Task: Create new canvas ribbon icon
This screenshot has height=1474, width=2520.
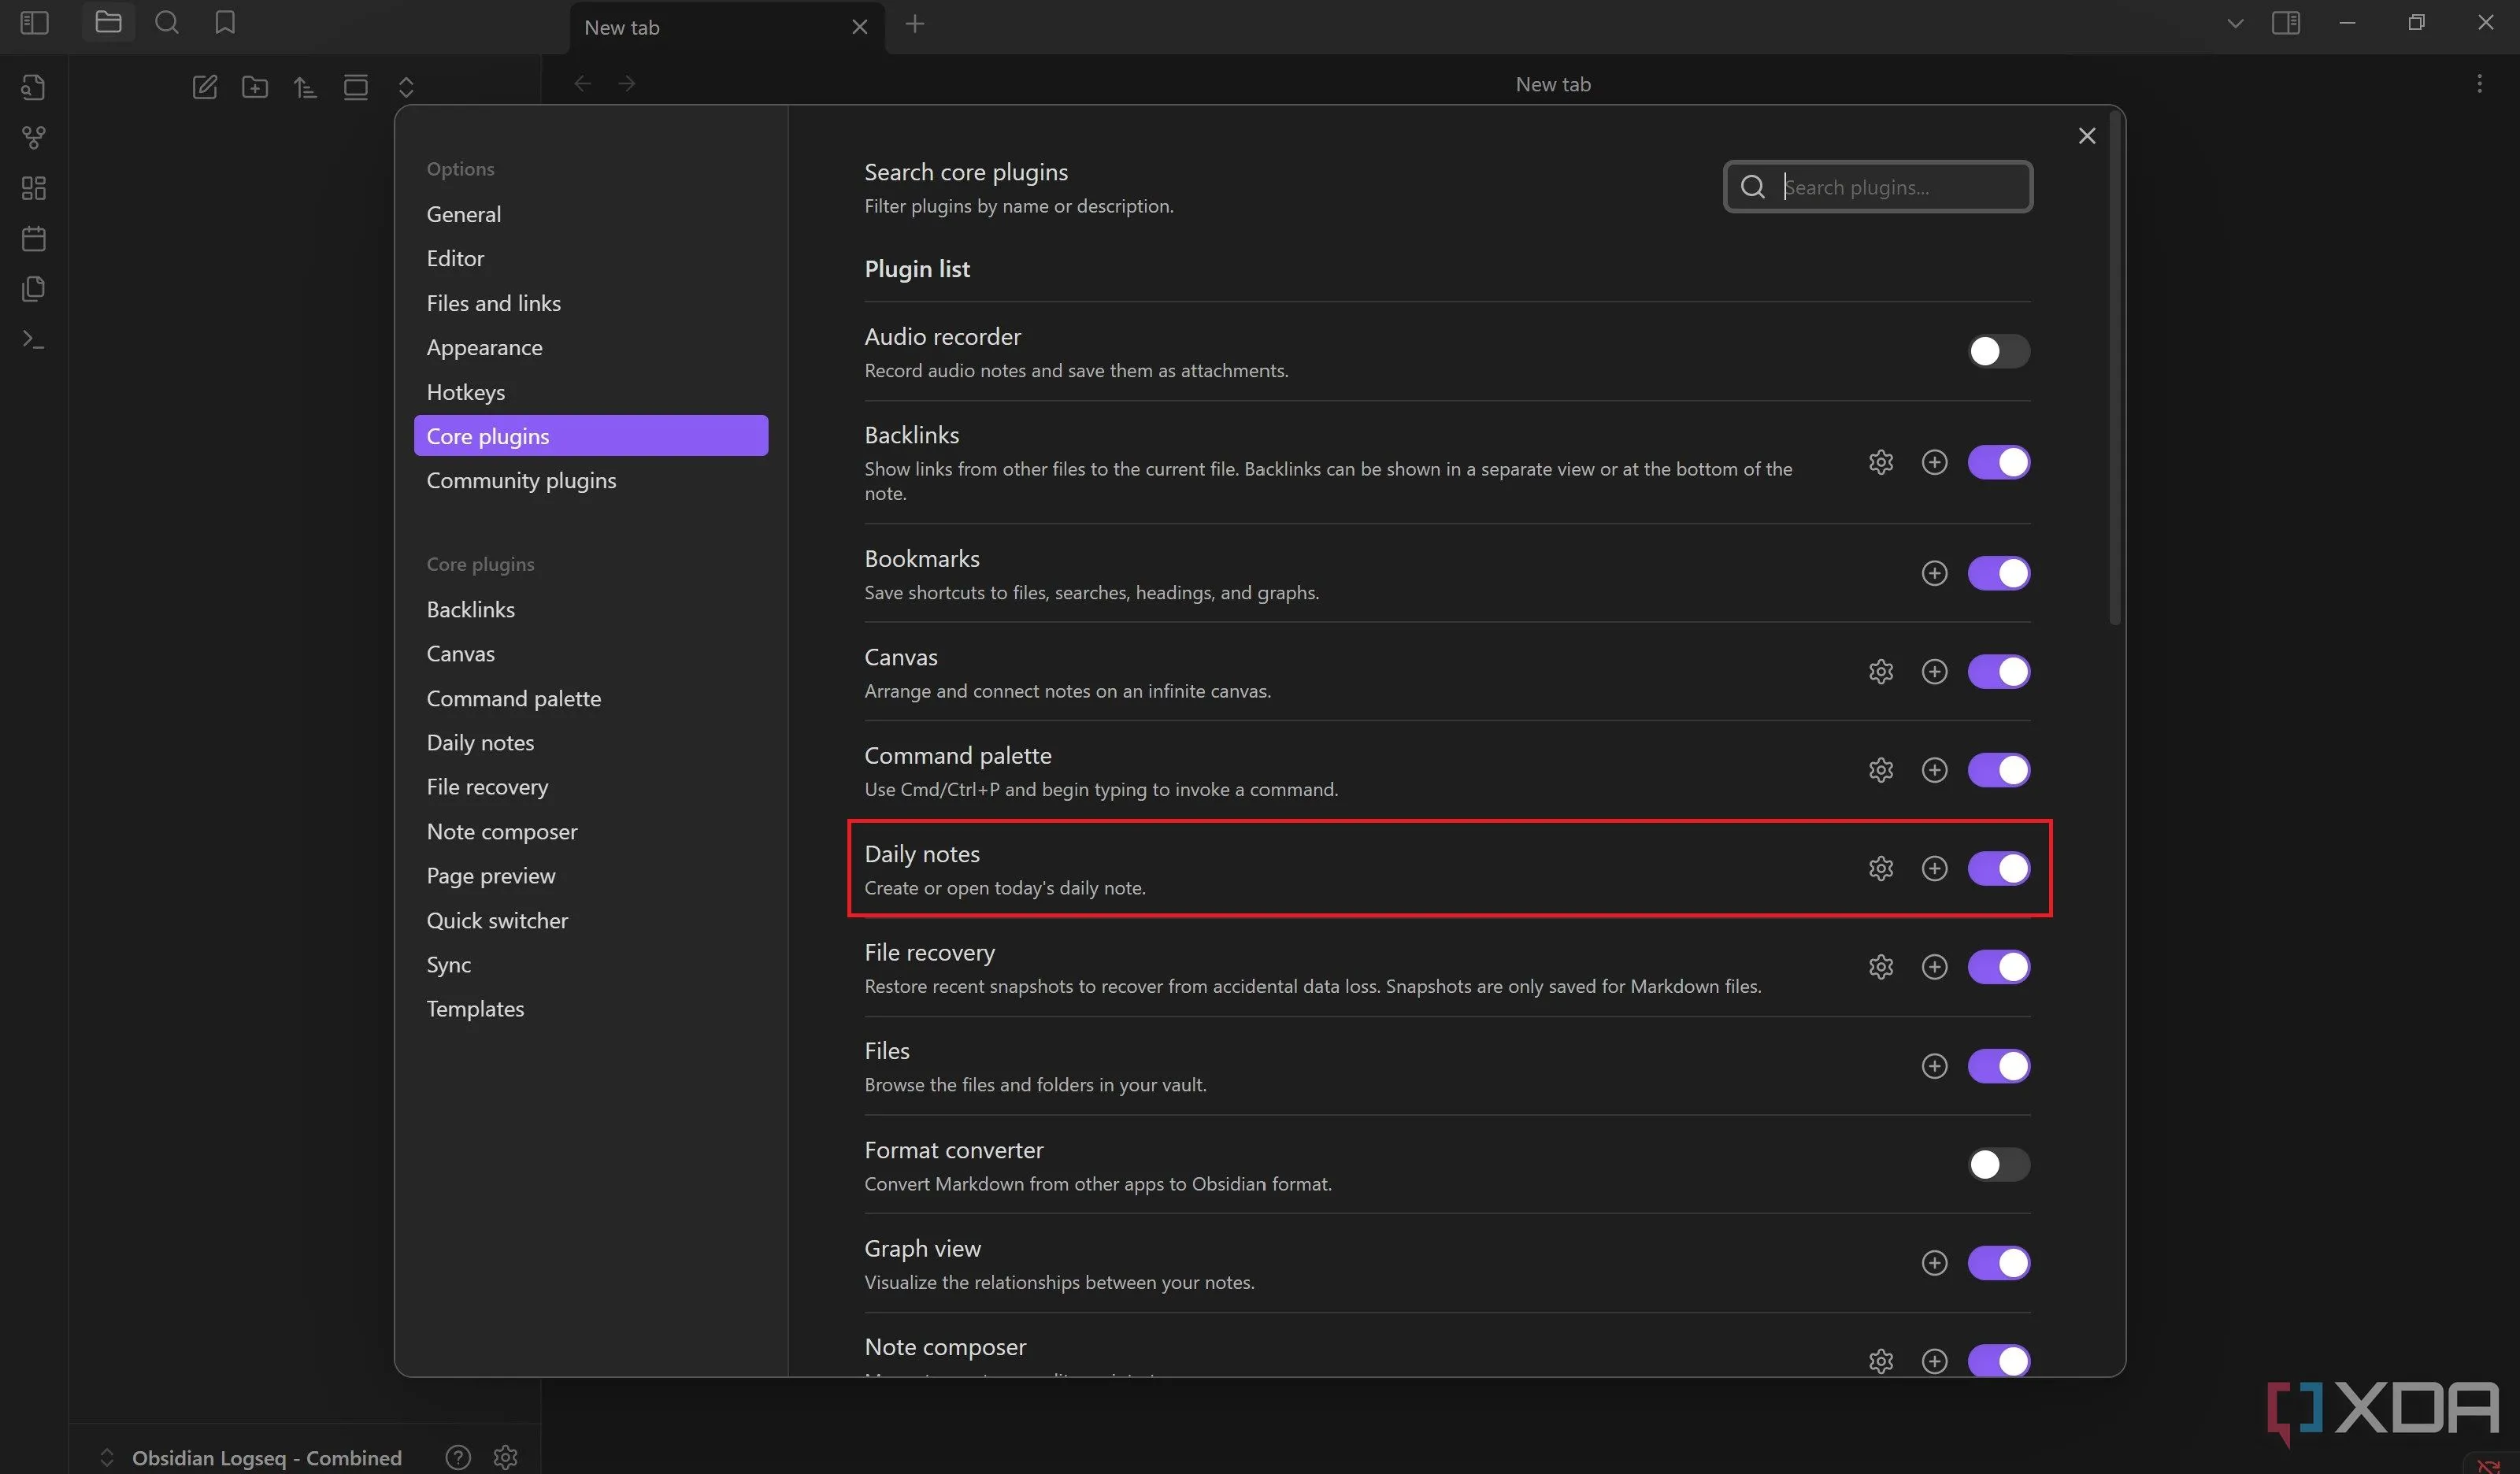Action: [x=33, y=188]
